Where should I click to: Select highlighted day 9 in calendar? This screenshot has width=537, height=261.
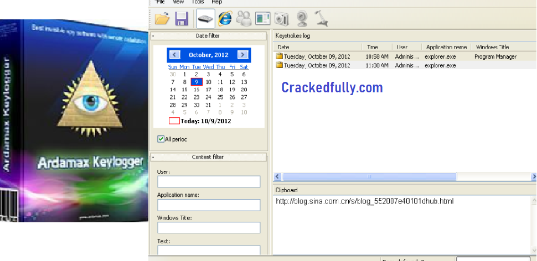(197, 82)
